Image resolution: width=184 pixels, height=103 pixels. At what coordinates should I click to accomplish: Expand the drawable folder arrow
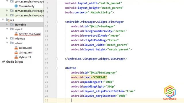click(x=7, y=24)
